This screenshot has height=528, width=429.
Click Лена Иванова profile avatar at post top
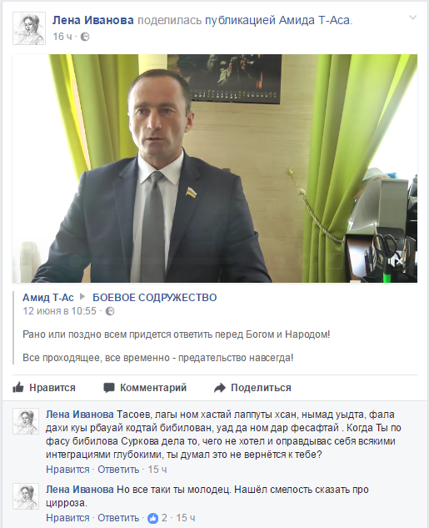point(29,28)
